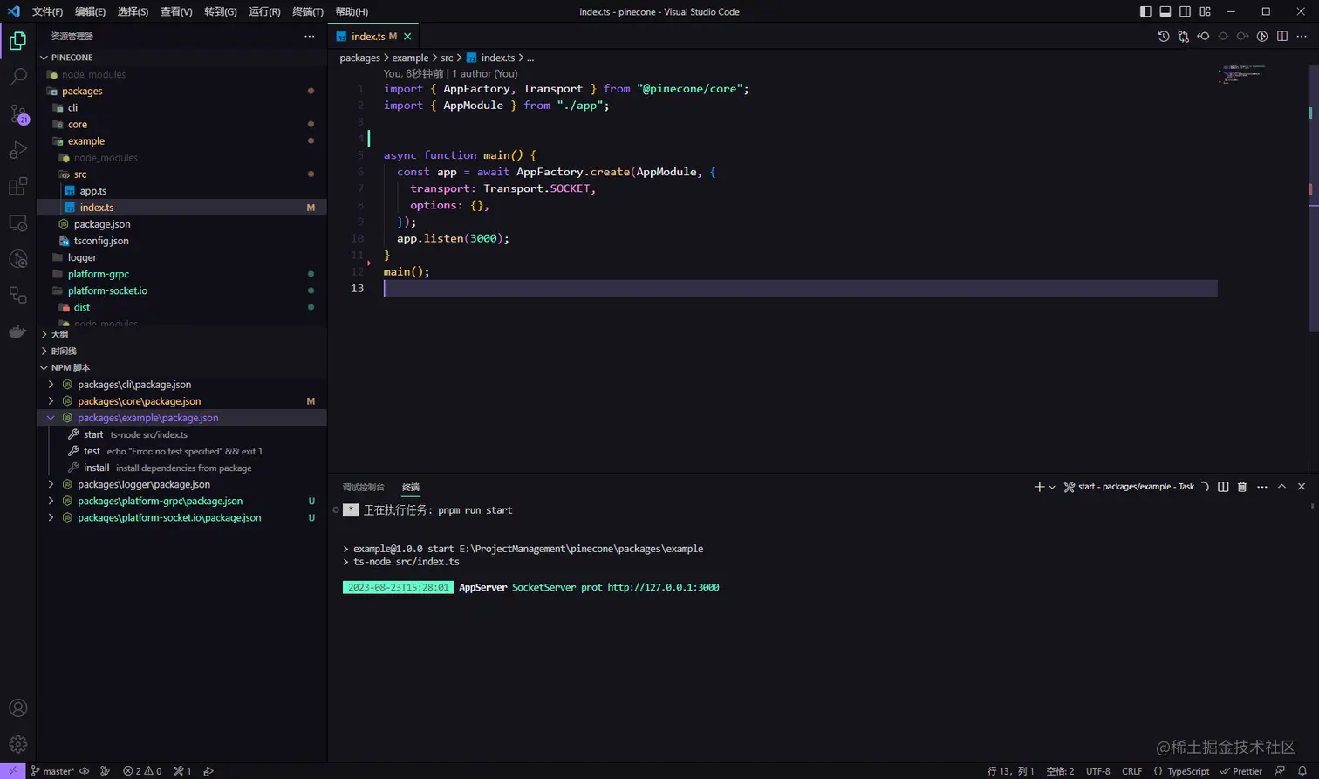This screenshot has width=1319, height=779.
Task: Switch to the 调试控制台 panel tab
Action: (363, 487)
